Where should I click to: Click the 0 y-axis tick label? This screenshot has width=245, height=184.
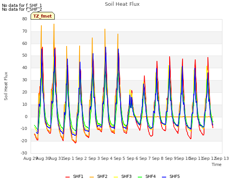pos(26,117)
